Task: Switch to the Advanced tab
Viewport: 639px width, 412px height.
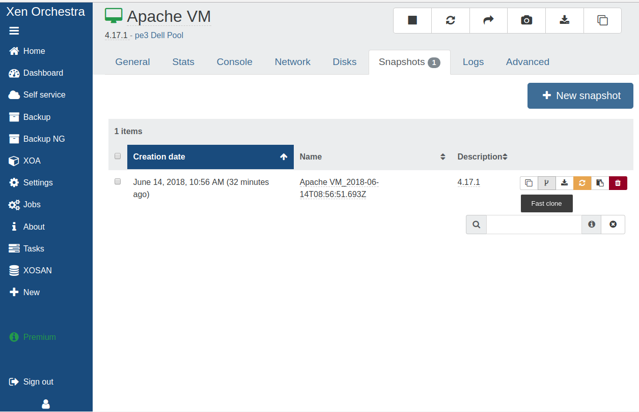Action: pos(527,62)
